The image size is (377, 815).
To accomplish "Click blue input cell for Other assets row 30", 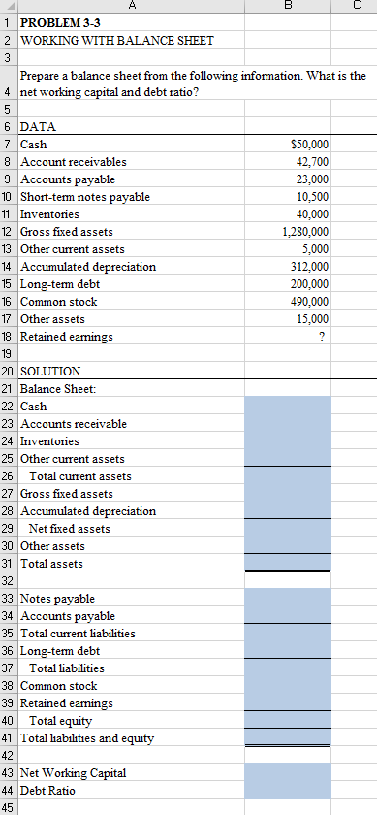I will (x=288, y=545).
